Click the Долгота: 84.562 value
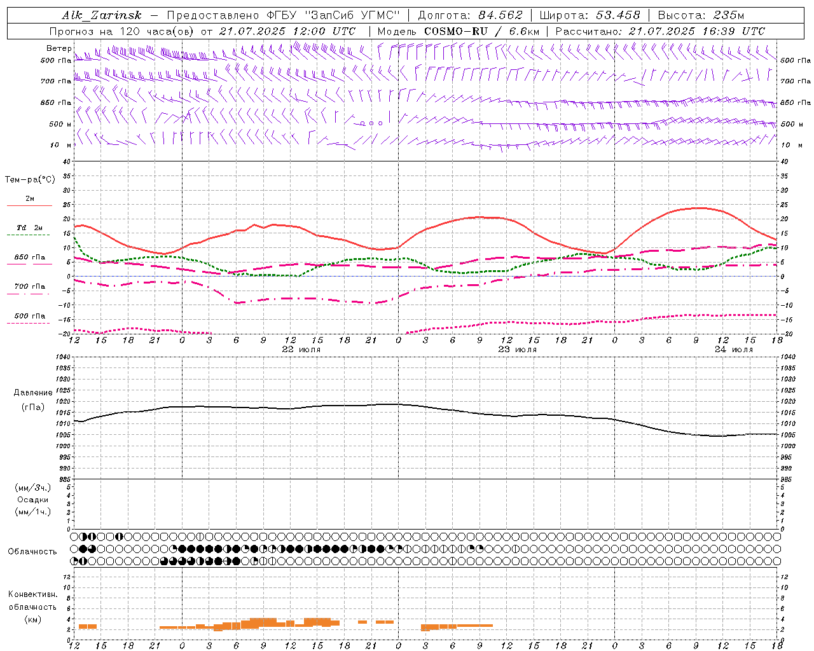Viewport: 814px width, 651px height. point(471,15)
